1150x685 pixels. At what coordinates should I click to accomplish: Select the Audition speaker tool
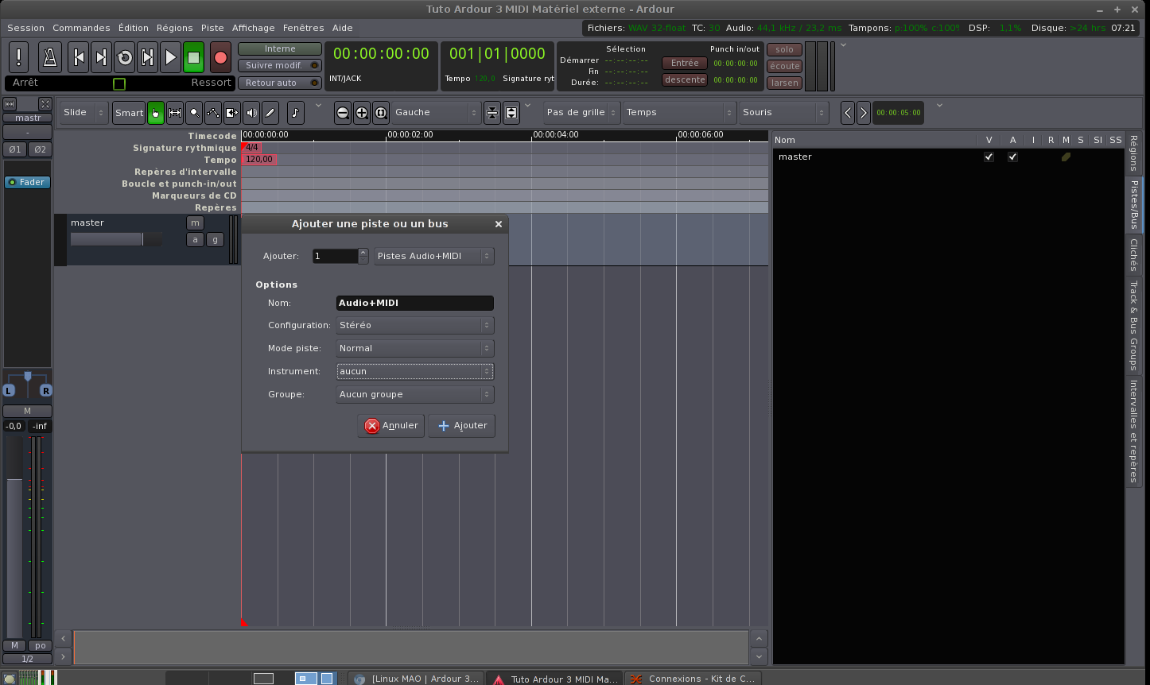[x=251, y=113]
